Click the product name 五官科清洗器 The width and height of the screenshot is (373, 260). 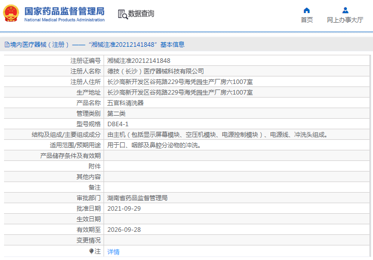[x=125, y=103]
